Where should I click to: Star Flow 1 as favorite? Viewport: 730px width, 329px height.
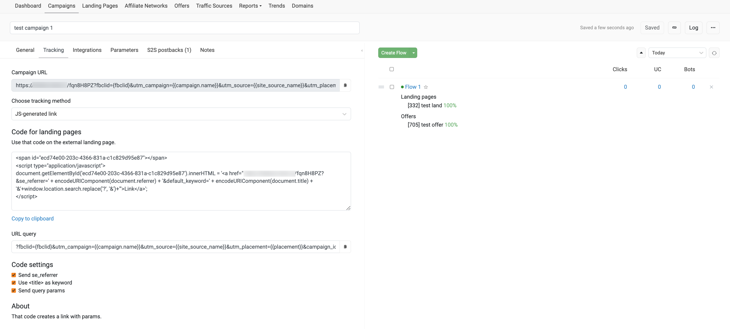click(426, 87)
